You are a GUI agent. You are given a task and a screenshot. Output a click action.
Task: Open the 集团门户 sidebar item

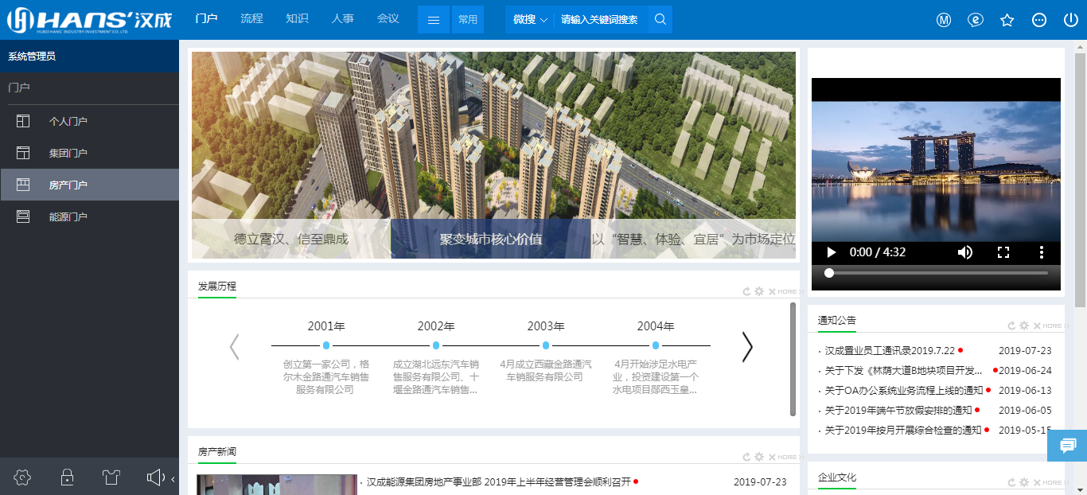pyautogui.click(x=89, y=153)
